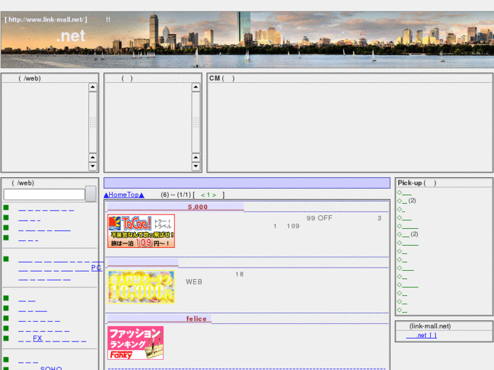Open the FX category link in sidebar
The width and height of the screenshot is (494, 370).
coord(37,338)
